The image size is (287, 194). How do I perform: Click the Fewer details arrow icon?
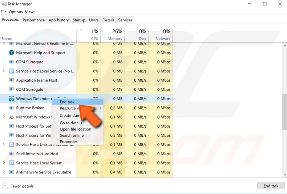pyautogui.click(x=5, y=186)
